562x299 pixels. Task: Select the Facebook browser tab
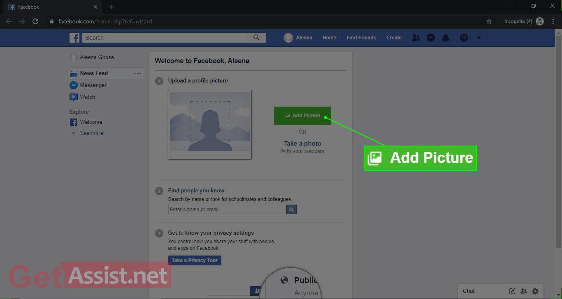point(53,7)
